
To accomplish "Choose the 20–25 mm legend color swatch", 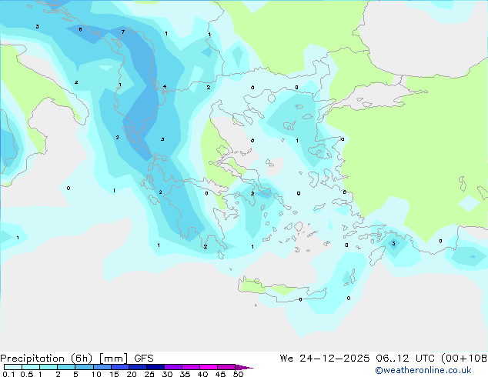I will click(x=138, y=367).
